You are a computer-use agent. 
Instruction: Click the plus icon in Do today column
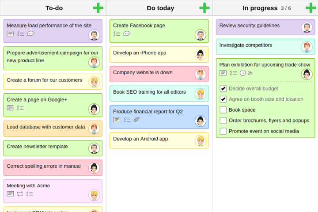(x=204, y=8)
